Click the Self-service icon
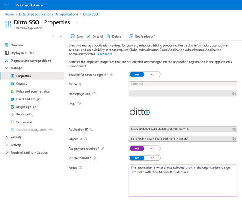 point(13,122)
